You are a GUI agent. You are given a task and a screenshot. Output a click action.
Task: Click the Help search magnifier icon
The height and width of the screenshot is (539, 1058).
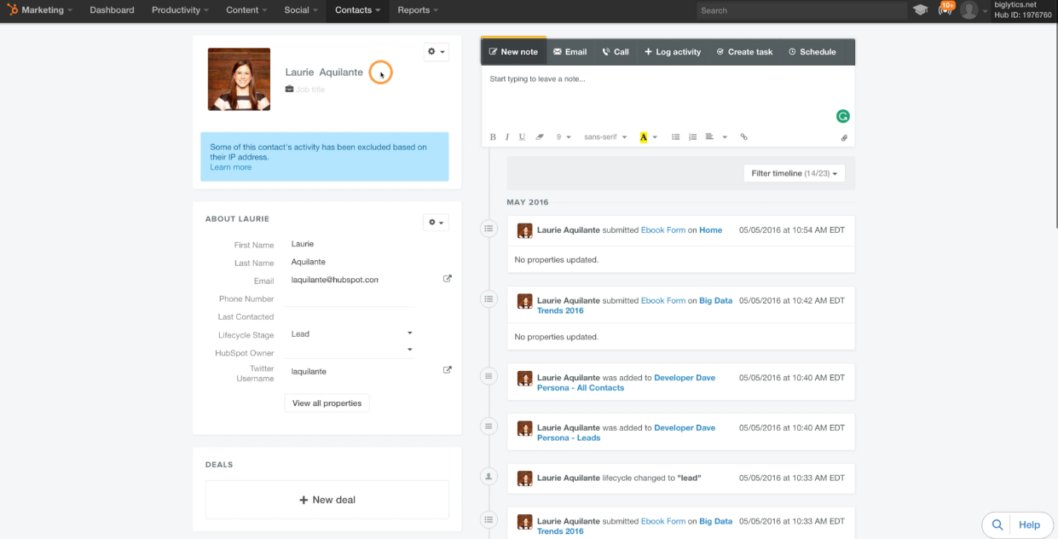(x=997, y=525)
